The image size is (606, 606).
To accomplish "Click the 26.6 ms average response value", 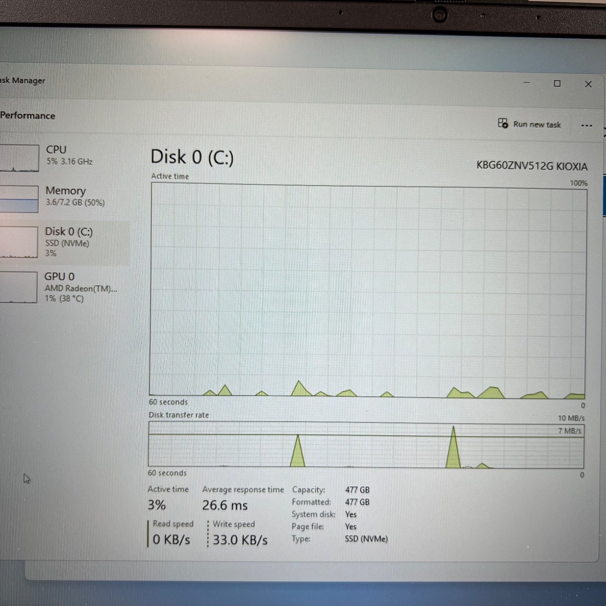I will coord(225,505).
